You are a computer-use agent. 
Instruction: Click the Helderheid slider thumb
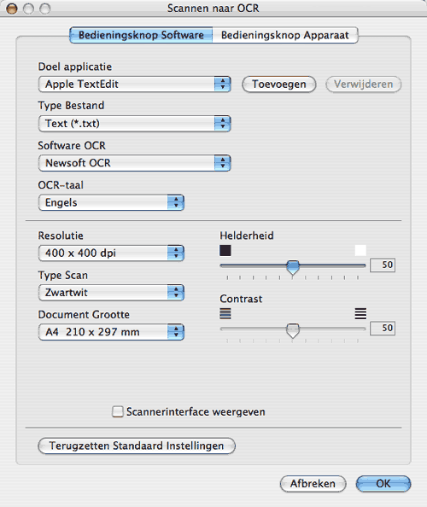(x=293, y=267)
